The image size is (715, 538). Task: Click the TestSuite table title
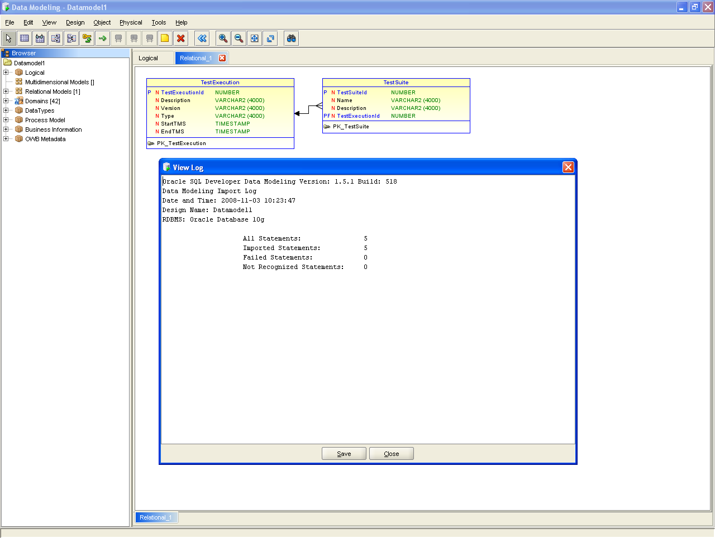[396, 83]
